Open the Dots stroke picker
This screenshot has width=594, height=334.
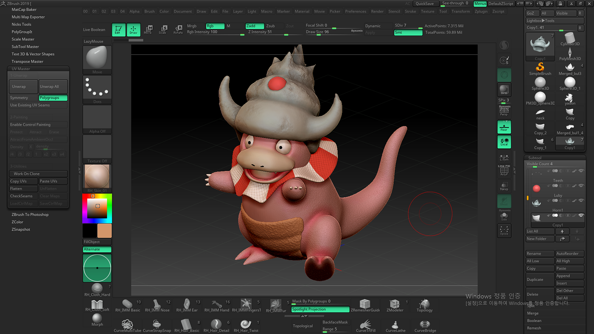click(97, 89)
